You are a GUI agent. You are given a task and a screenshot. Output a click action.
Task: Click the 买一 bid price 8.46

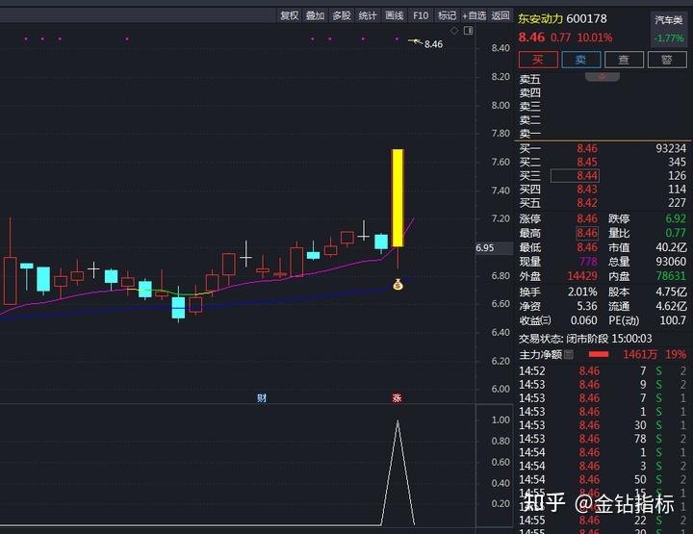[x=587, y=148]
